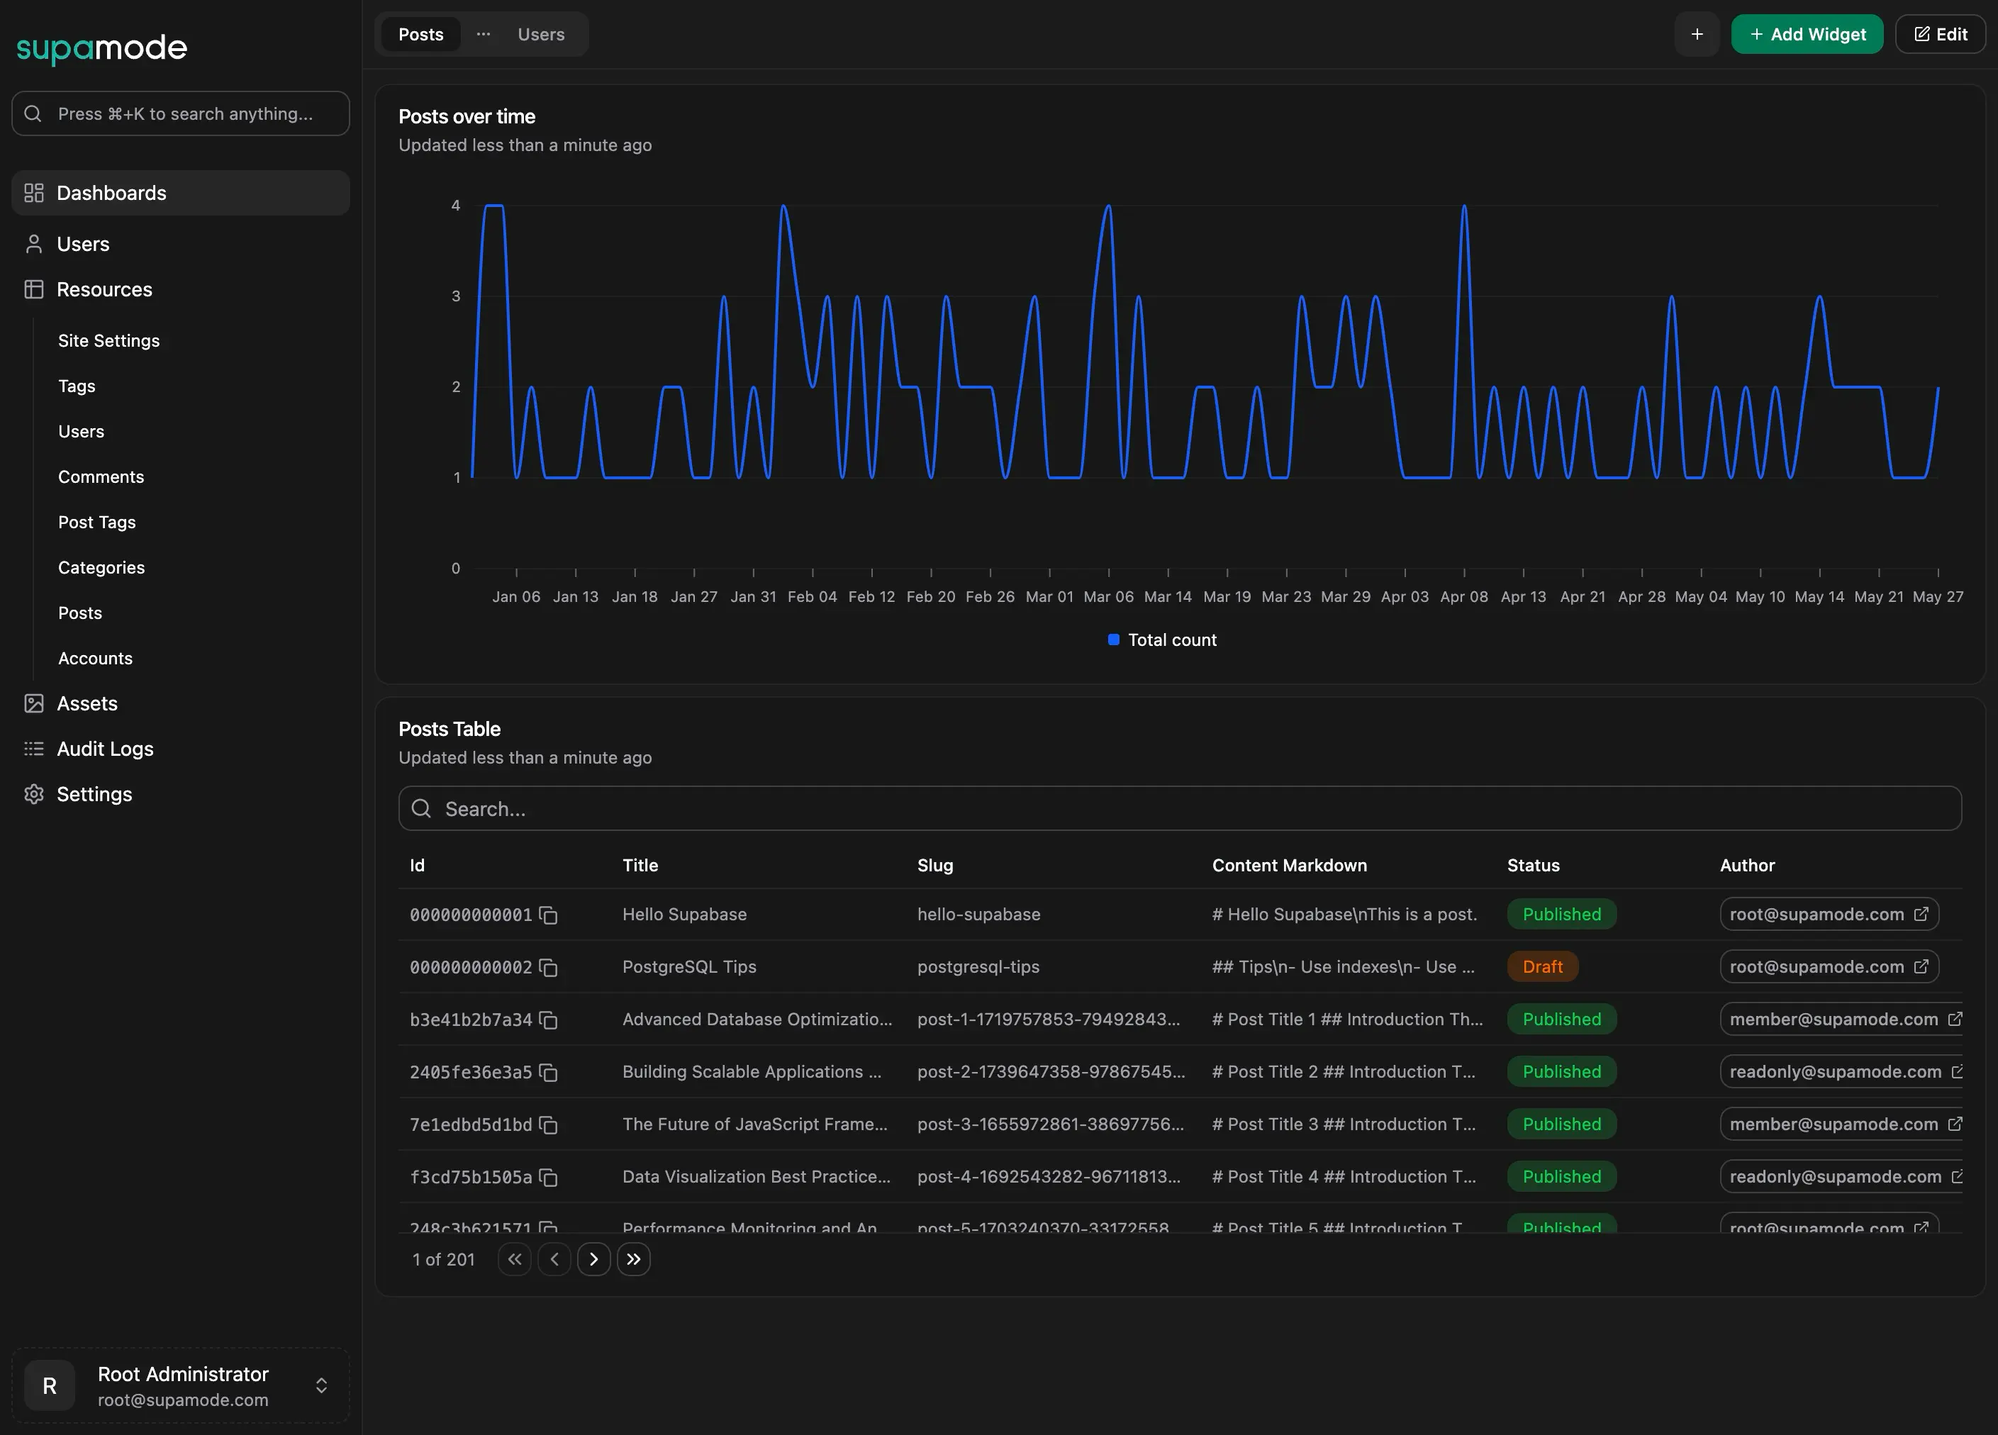Click the Audit Logs list icon

click(33, 748)
